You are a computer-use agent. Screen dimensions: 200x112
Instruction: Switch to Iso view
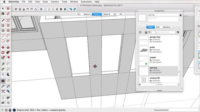(x=16, y=9)
